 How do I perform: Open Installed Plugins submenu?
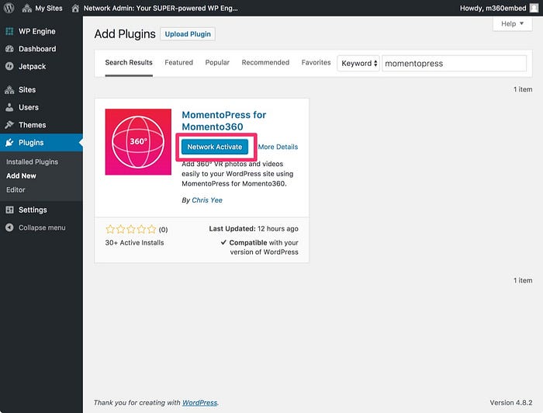(33, 161)
